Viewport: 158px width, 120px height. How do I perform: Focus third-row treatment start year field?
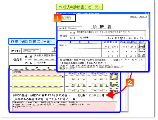(x=70, y=85)
